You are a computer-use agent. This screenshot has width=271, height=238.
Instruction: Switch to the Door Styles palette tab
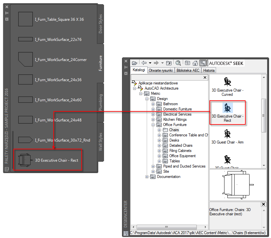[101, 24]
